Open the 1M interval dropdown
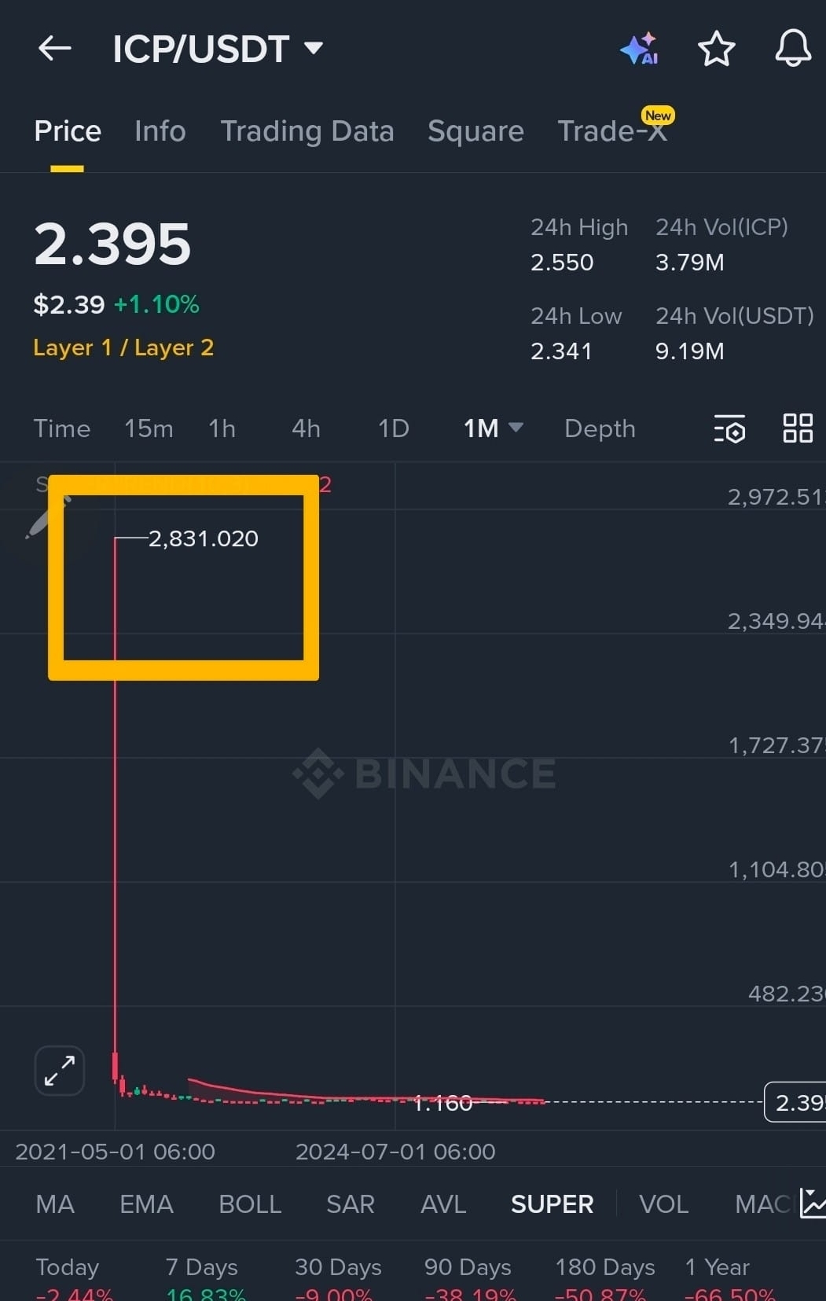The image size is (826, 1301). click(x=493, y=428)
